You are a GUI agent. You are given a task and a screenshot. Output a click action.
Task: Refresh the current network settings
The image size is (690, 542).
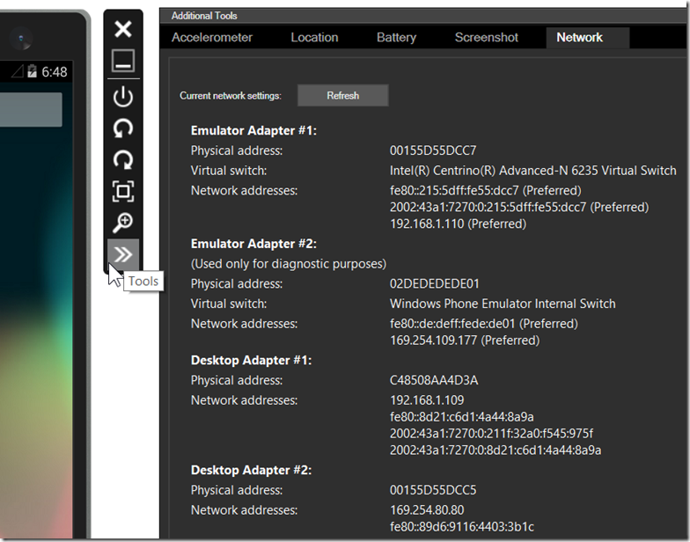[342, 95]
